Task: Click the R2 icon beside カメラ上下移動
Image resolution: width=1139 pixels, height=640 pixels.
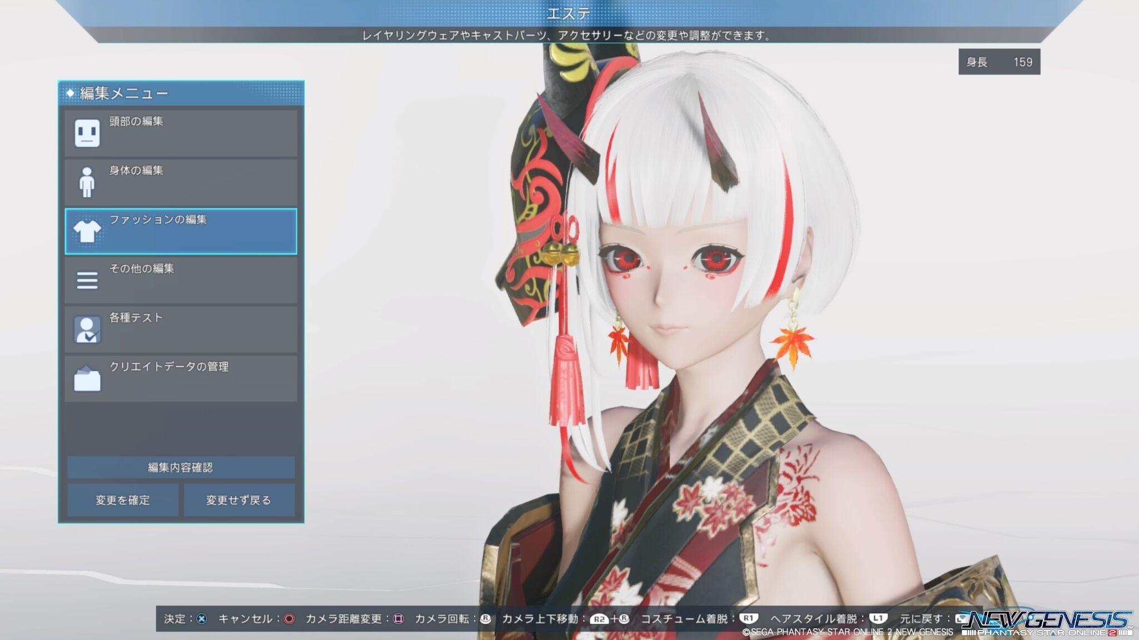Action: coord(600,619)
